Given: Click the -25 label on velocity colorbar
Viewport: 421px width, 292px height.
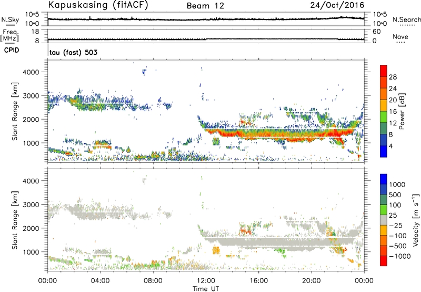Looking at the screenshot, I should (x=396, y=226).
